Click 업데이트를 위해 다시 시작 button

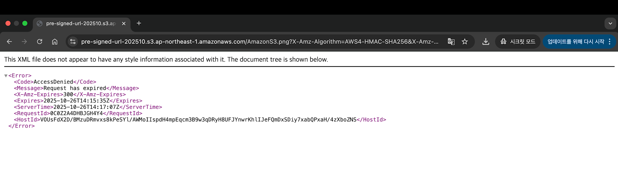(575, 42)
